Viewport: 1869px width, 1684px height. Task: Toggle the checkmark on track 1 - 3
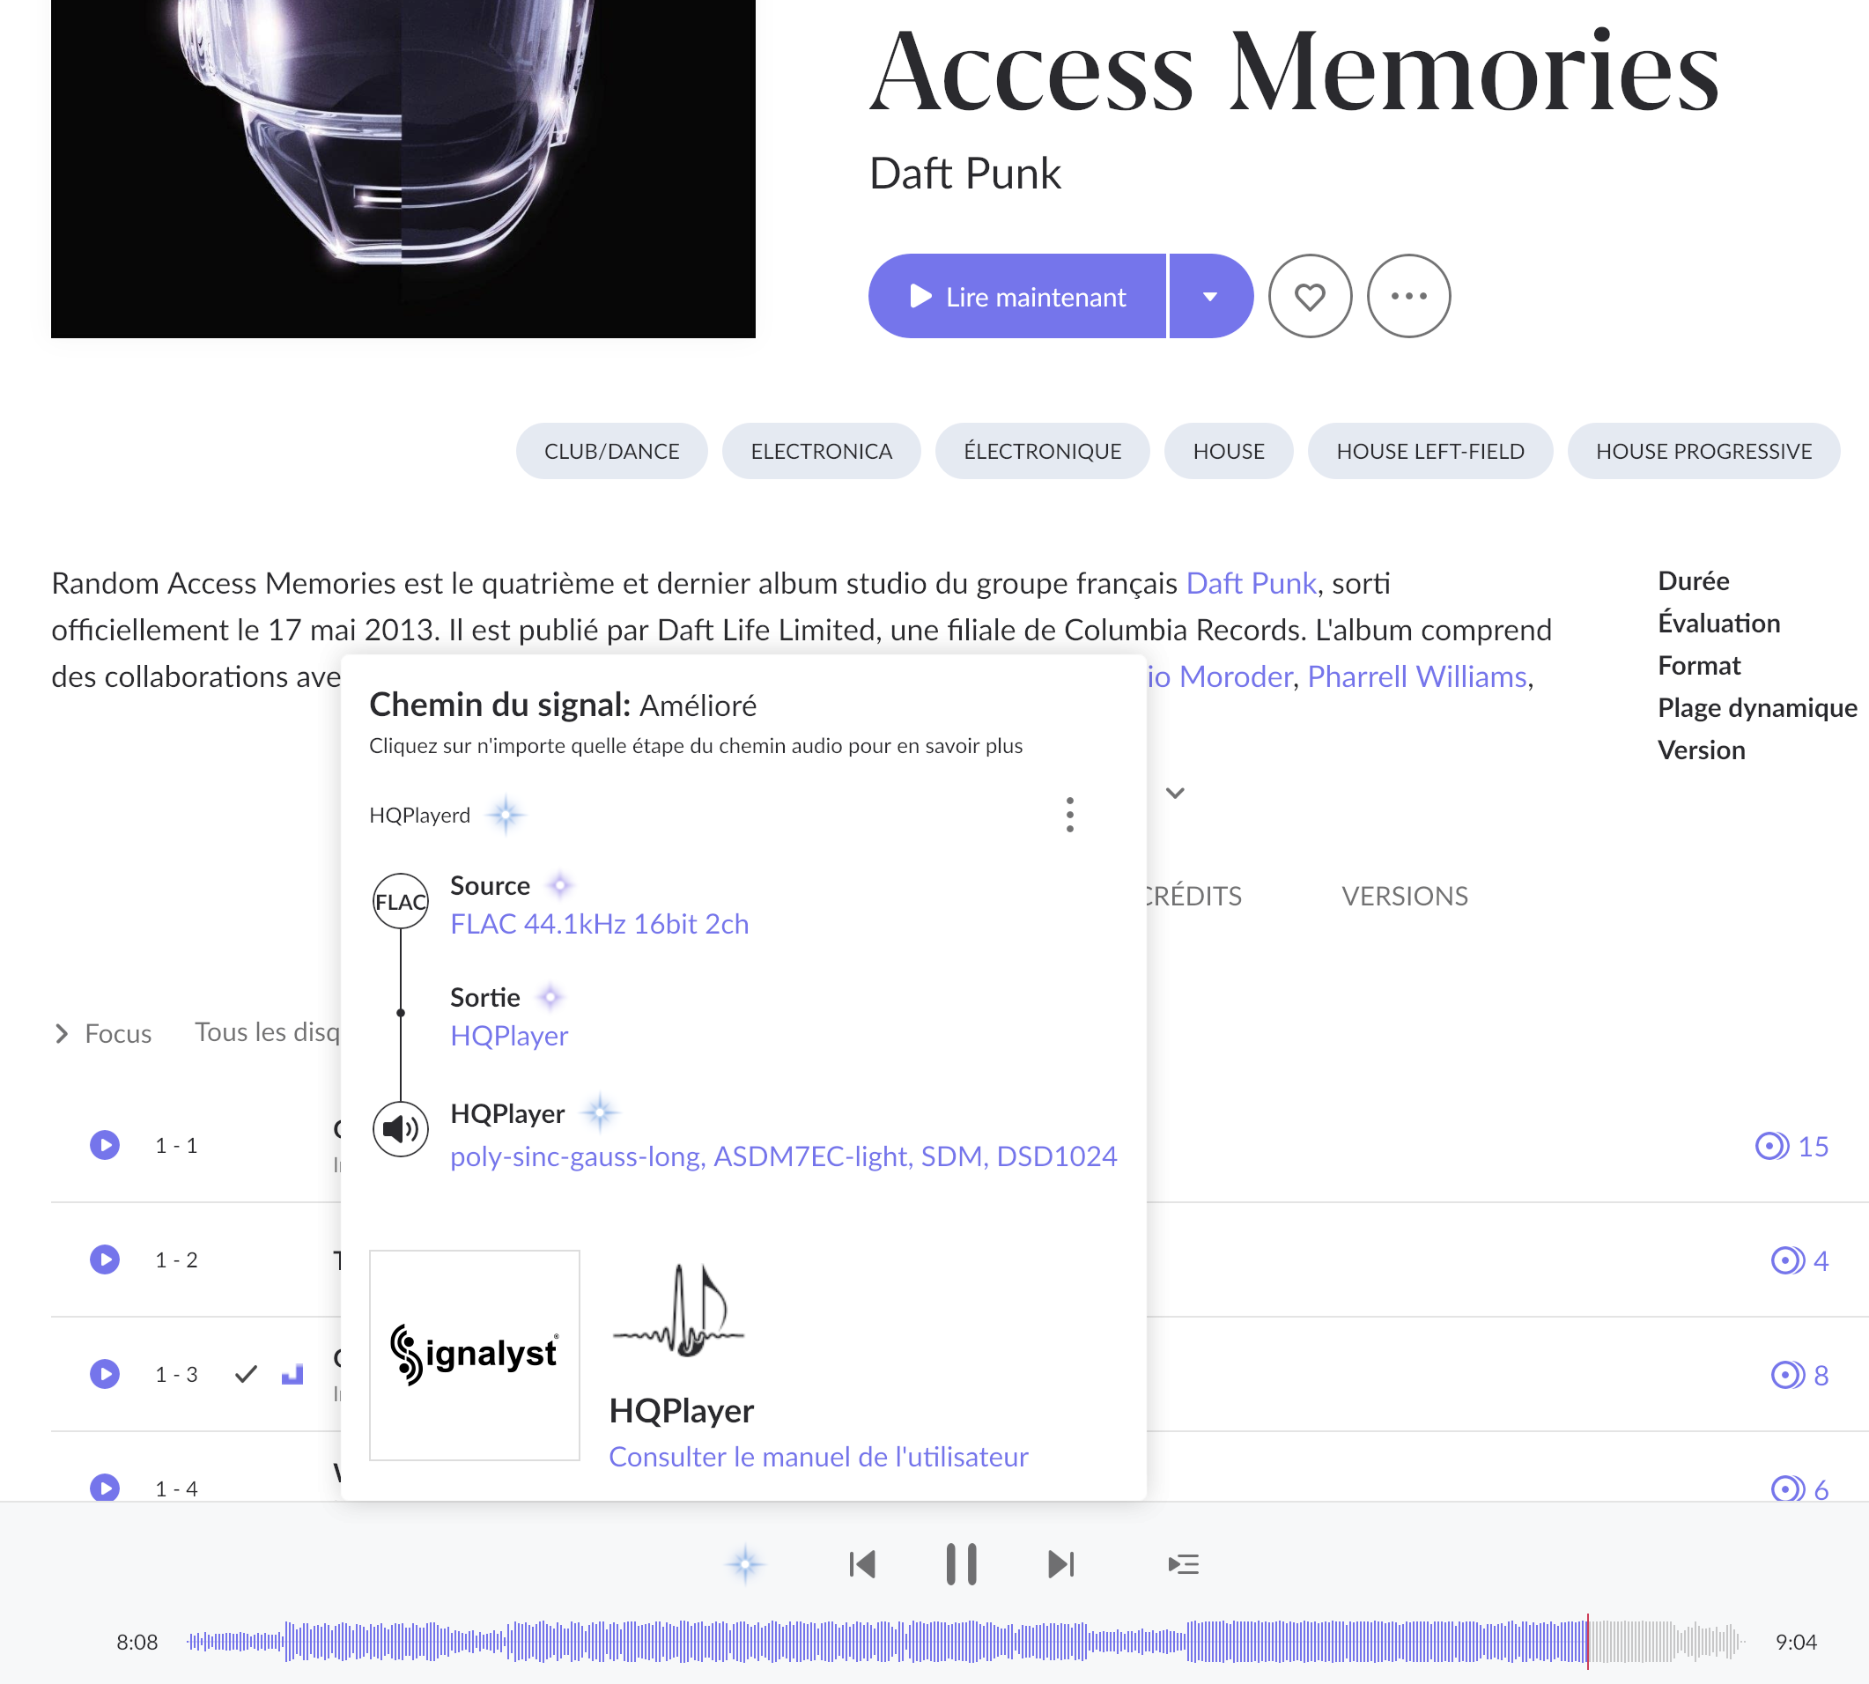tap(245, 1374)
